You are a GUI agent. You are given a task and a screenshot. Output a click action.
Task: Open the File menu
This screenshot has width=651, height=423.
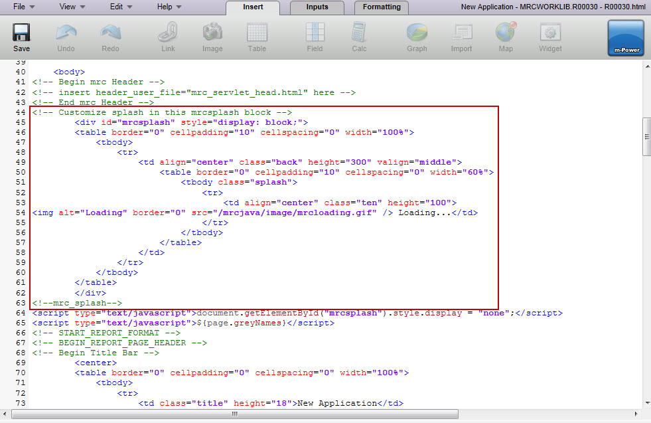pyautogui.click(x=24, y=7)
